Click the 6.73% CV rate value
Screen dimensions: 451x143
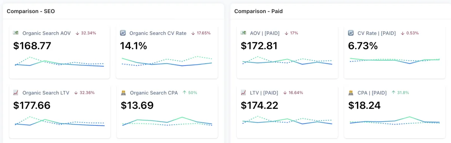(x=363, y=46)
